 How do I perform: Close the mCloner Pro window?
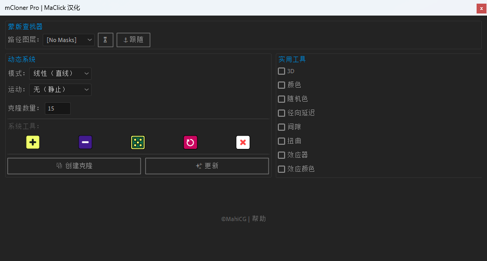[481, 8]
